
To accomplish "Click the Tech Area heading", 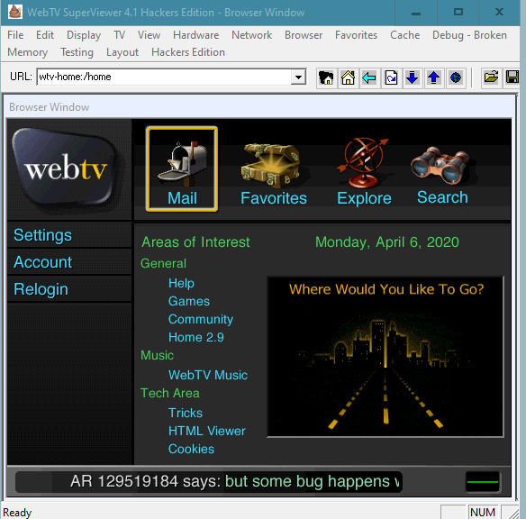I will click(x=169, y=393).
